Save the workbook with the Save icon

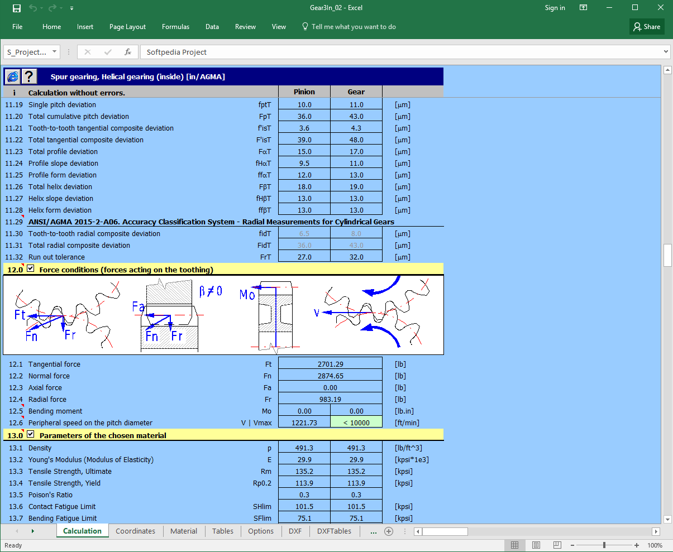(x=16, y=8)
